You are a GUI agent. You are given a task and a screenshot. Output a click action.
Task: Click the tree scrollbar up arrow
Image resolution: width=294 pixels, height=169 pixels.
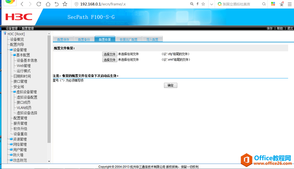[49, 34]
